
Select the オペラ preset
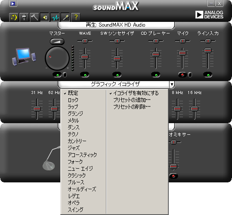(x=84, y=203)
